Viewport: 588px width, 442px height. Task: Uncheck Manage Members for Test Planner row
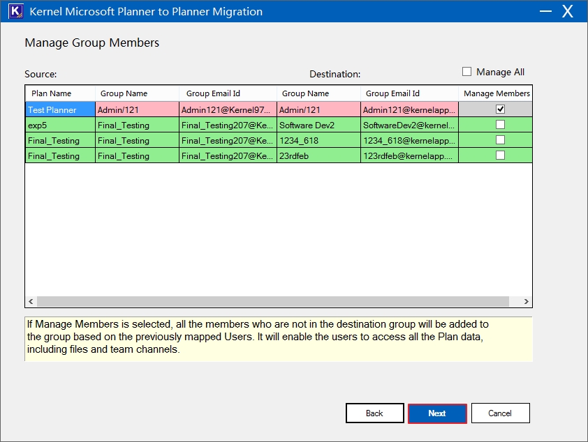coord(500,109)
